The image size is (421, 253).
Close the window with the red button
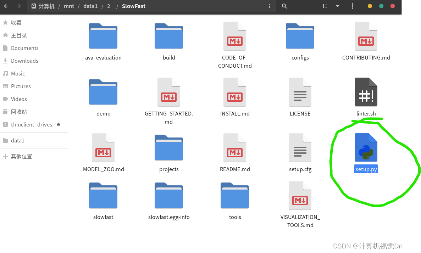pyautogui.click(x=393, y=6)
